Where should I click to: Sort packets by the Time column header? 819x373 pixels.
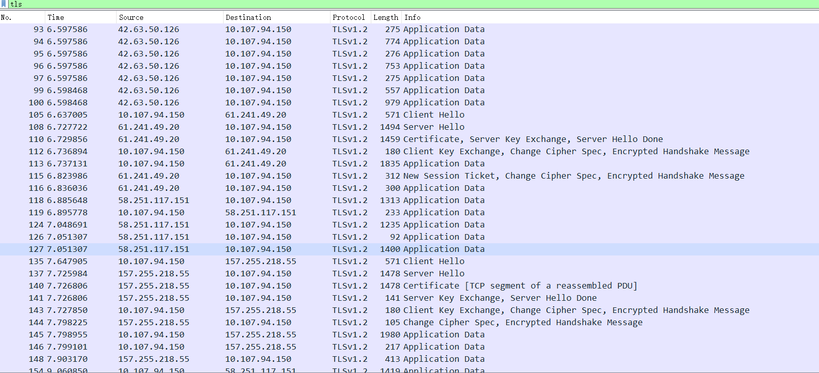[81, 17]
